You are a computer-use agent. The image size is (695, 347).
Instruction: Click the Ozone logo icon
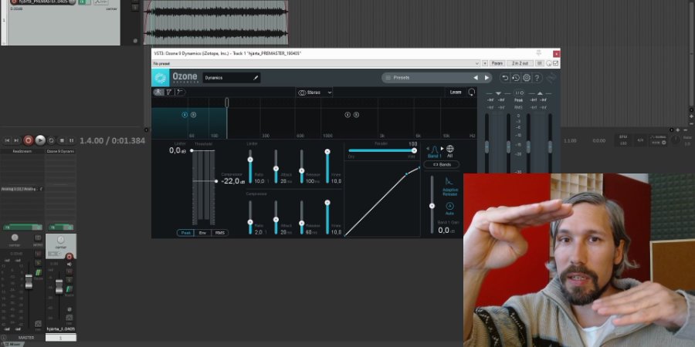point(161,78)
